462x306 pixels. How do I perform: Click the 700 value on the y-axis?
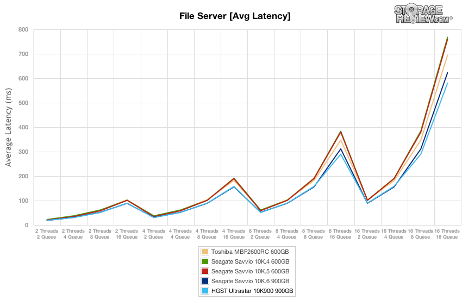point(23,54)
